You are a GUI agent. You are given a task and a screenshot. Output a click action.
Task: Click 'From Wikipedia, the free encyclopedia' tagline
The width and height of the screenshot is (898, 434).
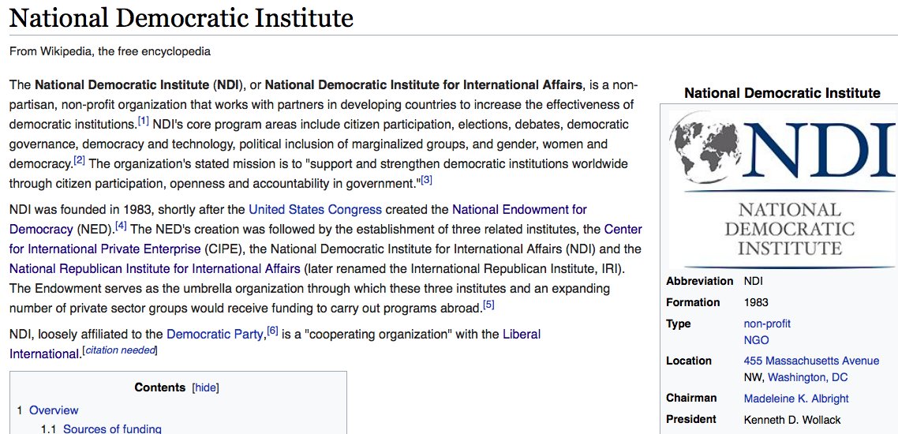(x=110, y=51)
